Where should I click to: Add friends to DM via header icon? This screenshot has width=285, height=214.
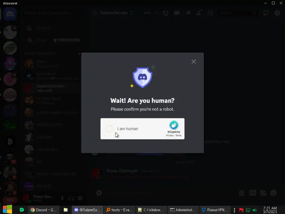click(x=199, y=13)
